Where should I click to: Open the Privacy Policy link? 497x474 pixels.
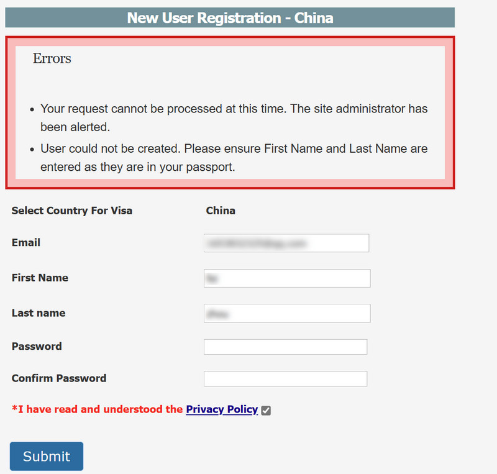pos(222,409)
